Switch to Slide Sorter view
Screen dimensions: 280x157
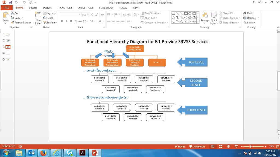tap(220, 147)
